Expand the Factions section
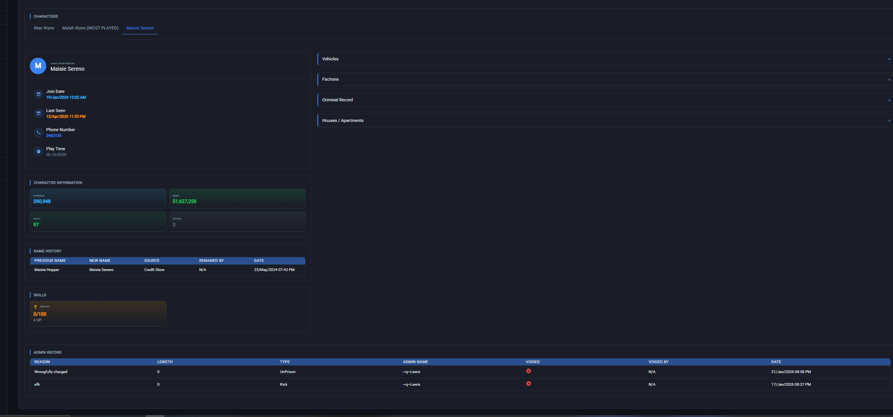The height and width of the screenshot is (417, 893). pos(605,79)
